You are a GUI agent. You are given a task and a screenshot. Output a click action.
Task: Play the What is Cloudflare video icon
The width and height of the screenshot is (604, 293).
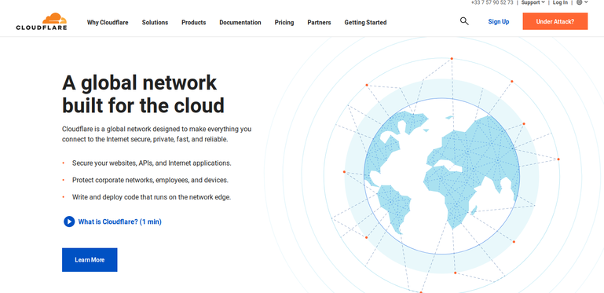click(69, 222)
